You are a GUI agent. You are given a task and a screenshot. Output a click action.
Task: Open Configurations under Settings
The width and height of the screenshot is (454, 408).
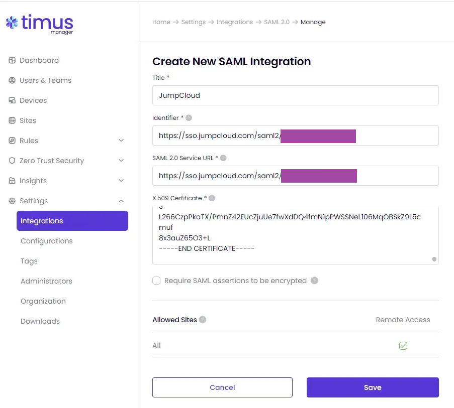point(47,241)
